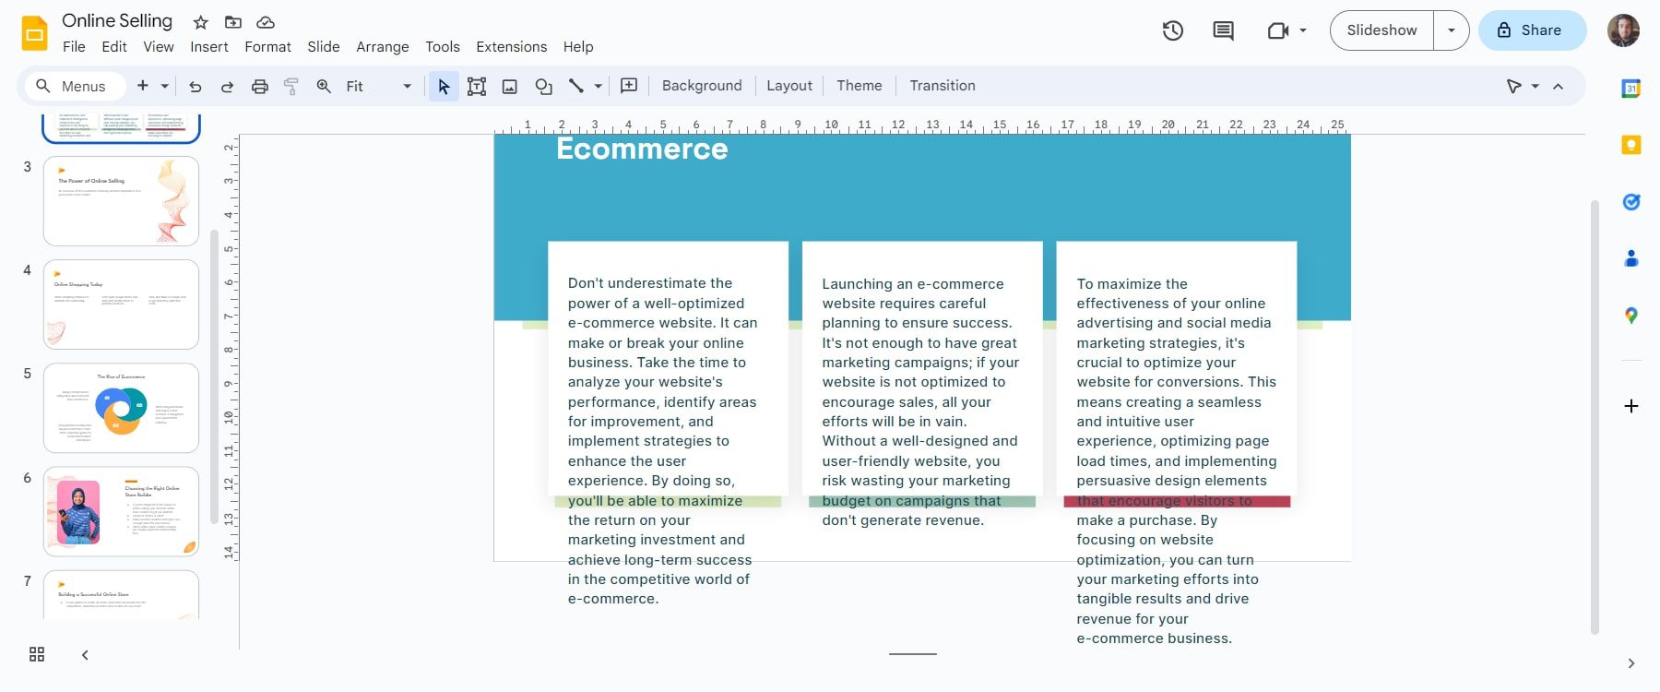Expand the Slideshow options dropdown arrow
Viewport: 1660px width, 692px height.
pyautogui.click(x=1451, y=30)
